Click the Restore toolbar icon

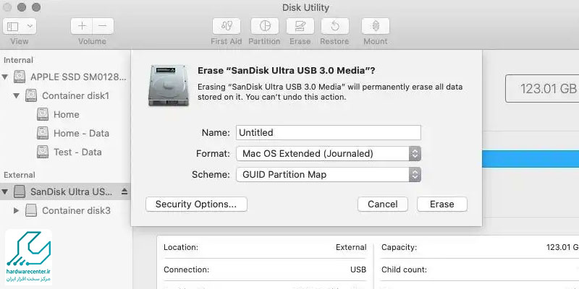coord(335,26)
